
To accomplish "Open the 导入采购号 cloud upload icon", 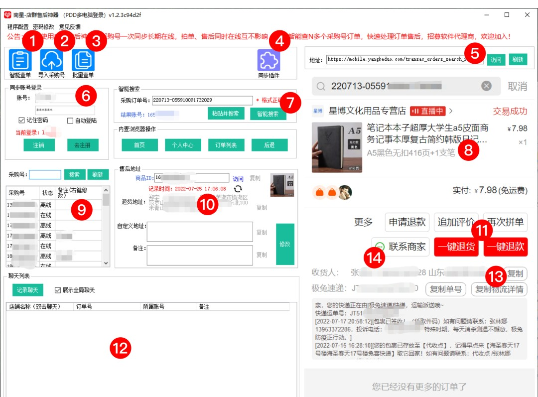I will [x=51, y=61].
